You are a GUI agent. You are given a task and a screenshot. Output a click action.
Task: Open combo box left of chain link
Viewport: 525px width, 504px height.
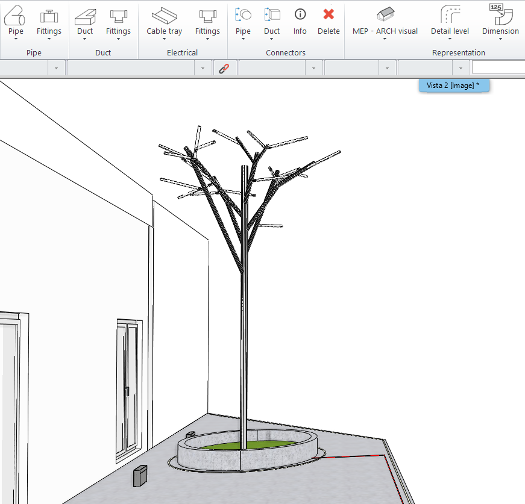click(203, 69)
